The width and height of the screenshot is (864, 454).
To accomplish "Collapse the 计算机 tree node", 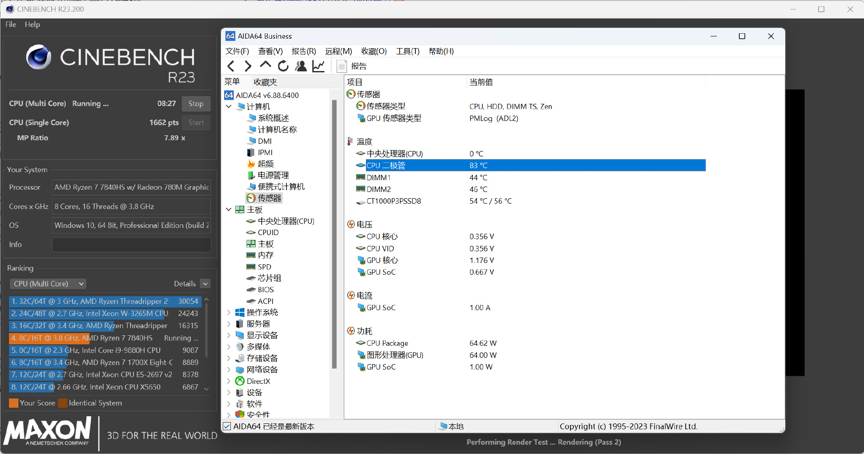I will click(x=229, y=107).
